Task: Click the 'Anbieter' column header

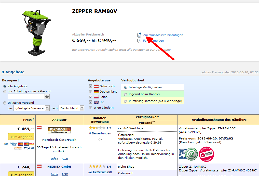Action: 59,120
